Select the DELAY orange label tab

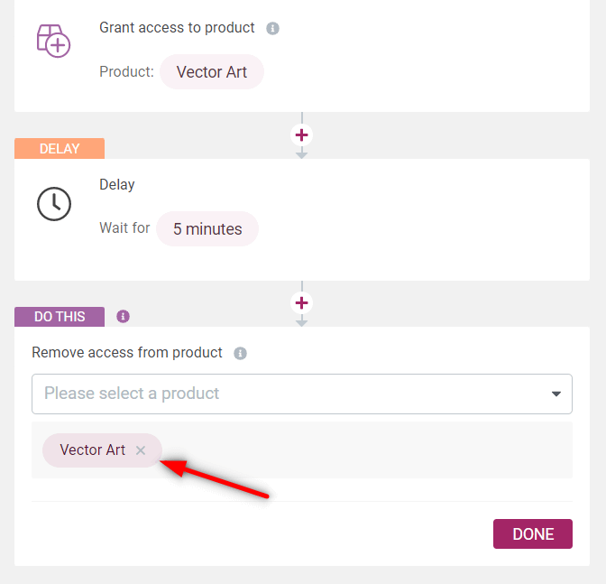pyautogui.click(x=60, y=149)
